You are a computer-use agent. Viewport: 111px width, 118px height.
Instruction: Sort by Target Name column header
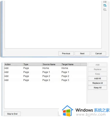click(x=71, y=64)
